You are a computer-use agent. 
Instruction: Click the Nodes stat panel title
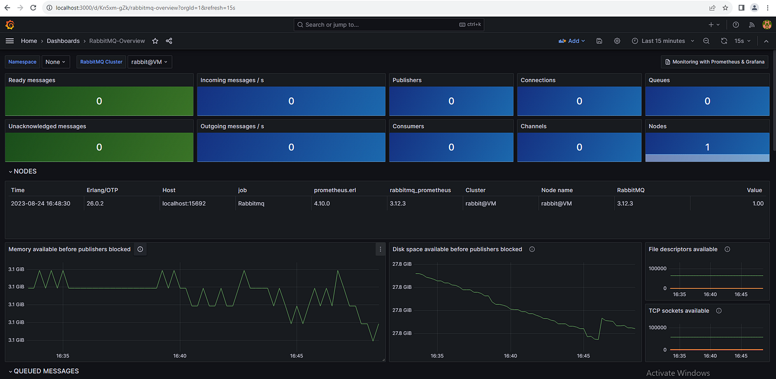[x=657, y=126]
